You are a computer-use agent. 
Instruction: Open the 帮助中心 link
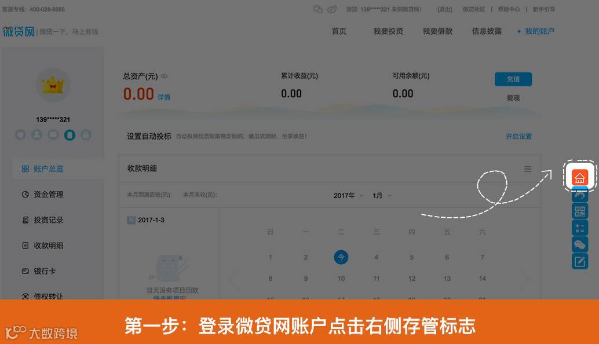pyautogui.click(x=509, y=9)
